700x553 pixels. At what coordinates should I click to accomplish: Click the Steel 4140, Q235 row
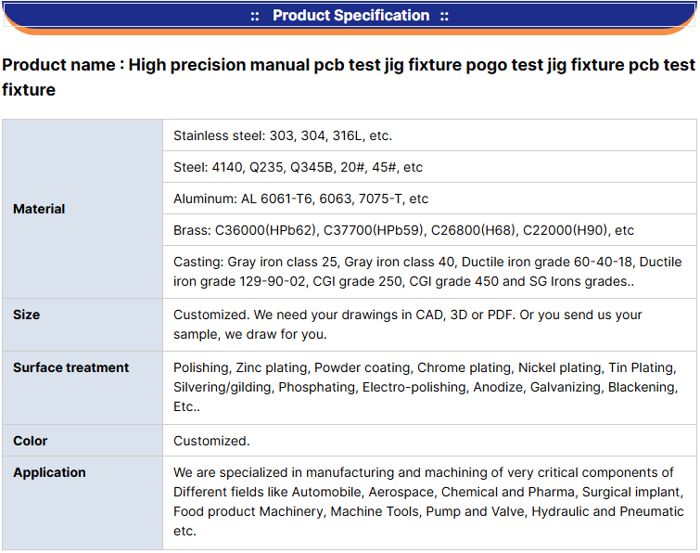[x=298, y=167]
